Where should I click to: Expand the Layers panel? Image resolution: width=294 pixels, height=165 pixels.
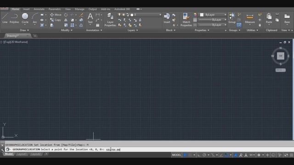pyautogui.click(x=133, y=30)
